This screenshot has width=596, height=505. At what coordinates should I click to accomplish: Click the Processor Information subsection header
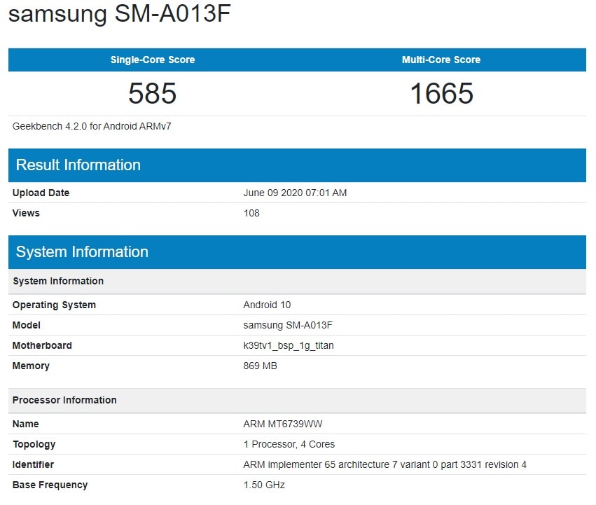(64, 400)
